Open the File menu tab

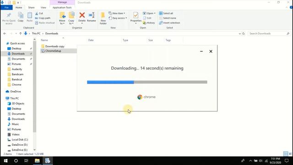[6, 7]
